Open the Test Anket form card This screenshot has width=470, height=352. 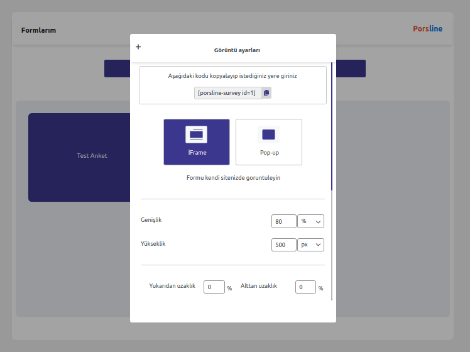(79, 157)
